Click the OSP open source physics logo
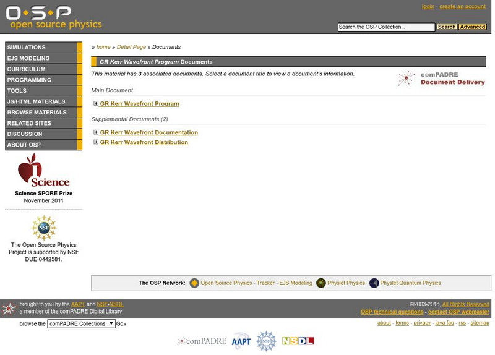 54,17
